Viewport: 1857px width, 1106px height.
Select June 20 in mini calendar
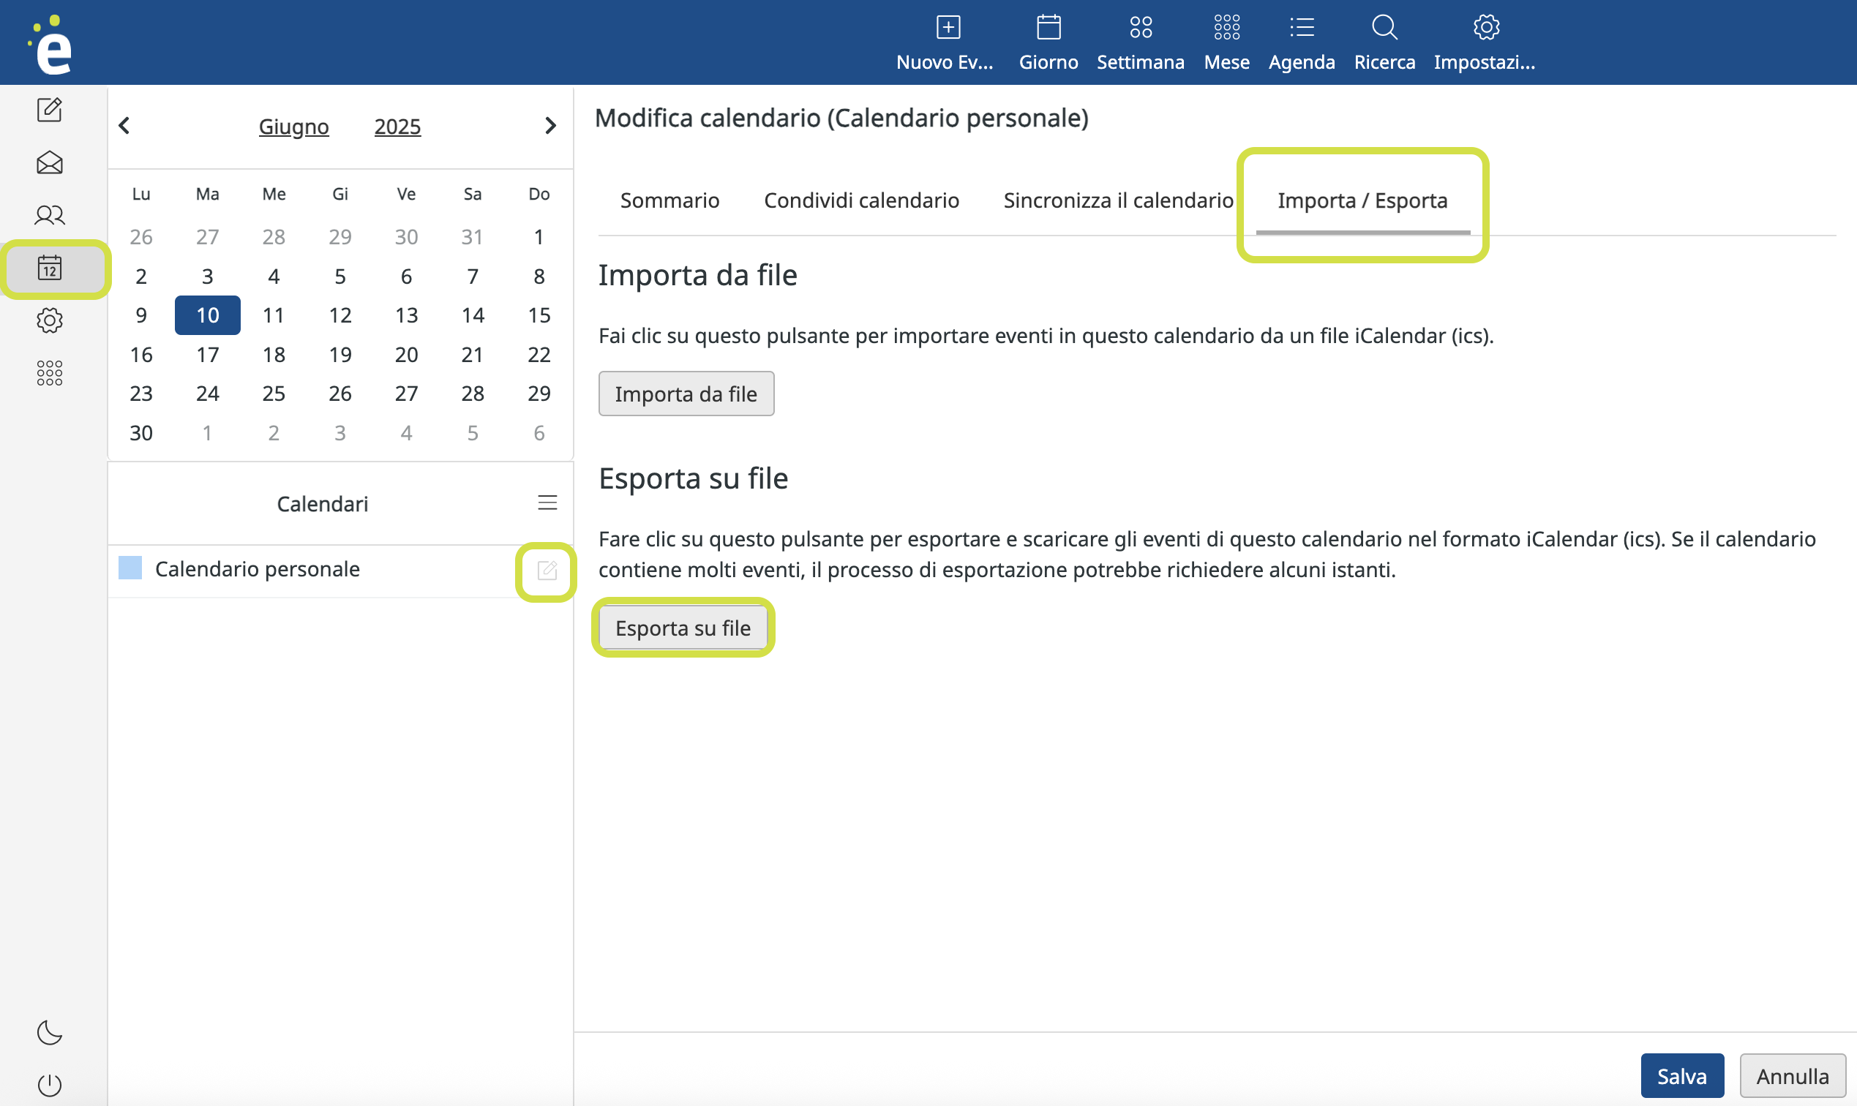[406, 355]
